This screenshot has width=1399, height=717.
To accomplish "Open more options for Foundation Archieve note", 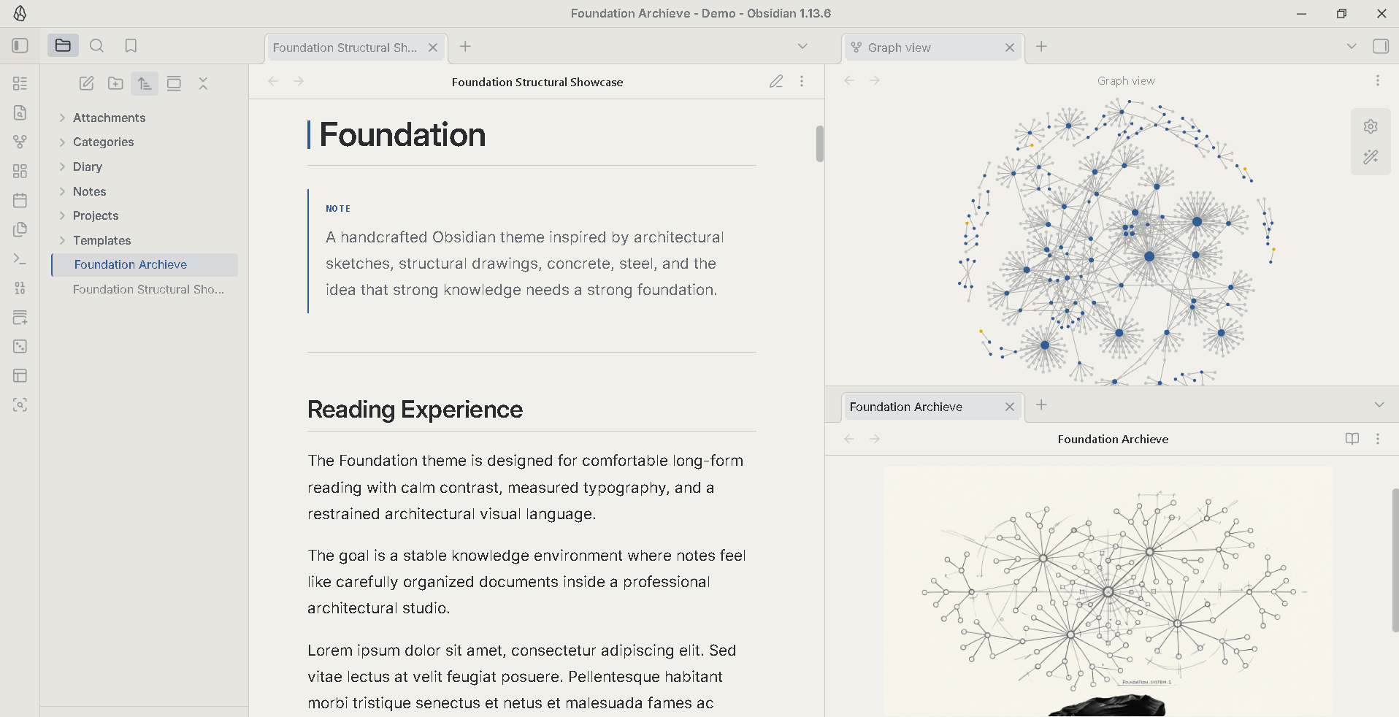I will click(x=1378, y=439).
